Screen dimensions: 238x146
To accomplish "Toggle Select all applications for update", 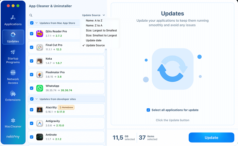I will pos(148,110).
